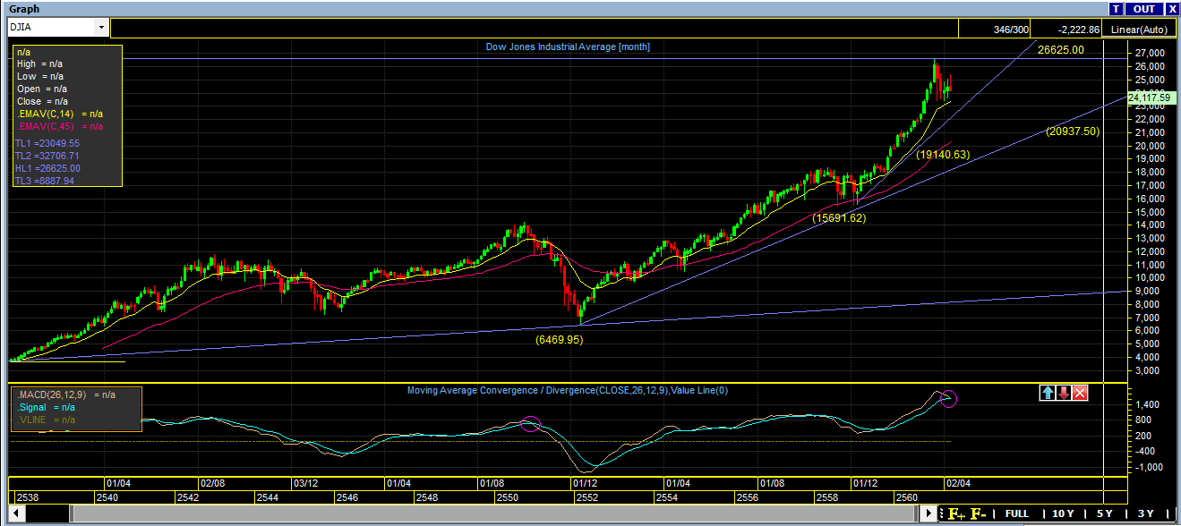
Task: Click the 01/12 date label under year 2552
Action: coord(584,483)
